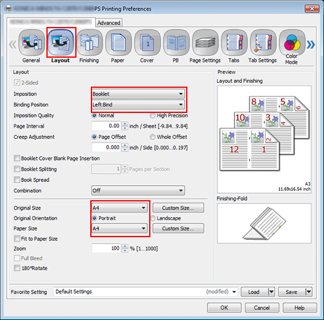This screenshot has height=320, width=324.
Task: Click the OK button
Action: tap(224, 307)
